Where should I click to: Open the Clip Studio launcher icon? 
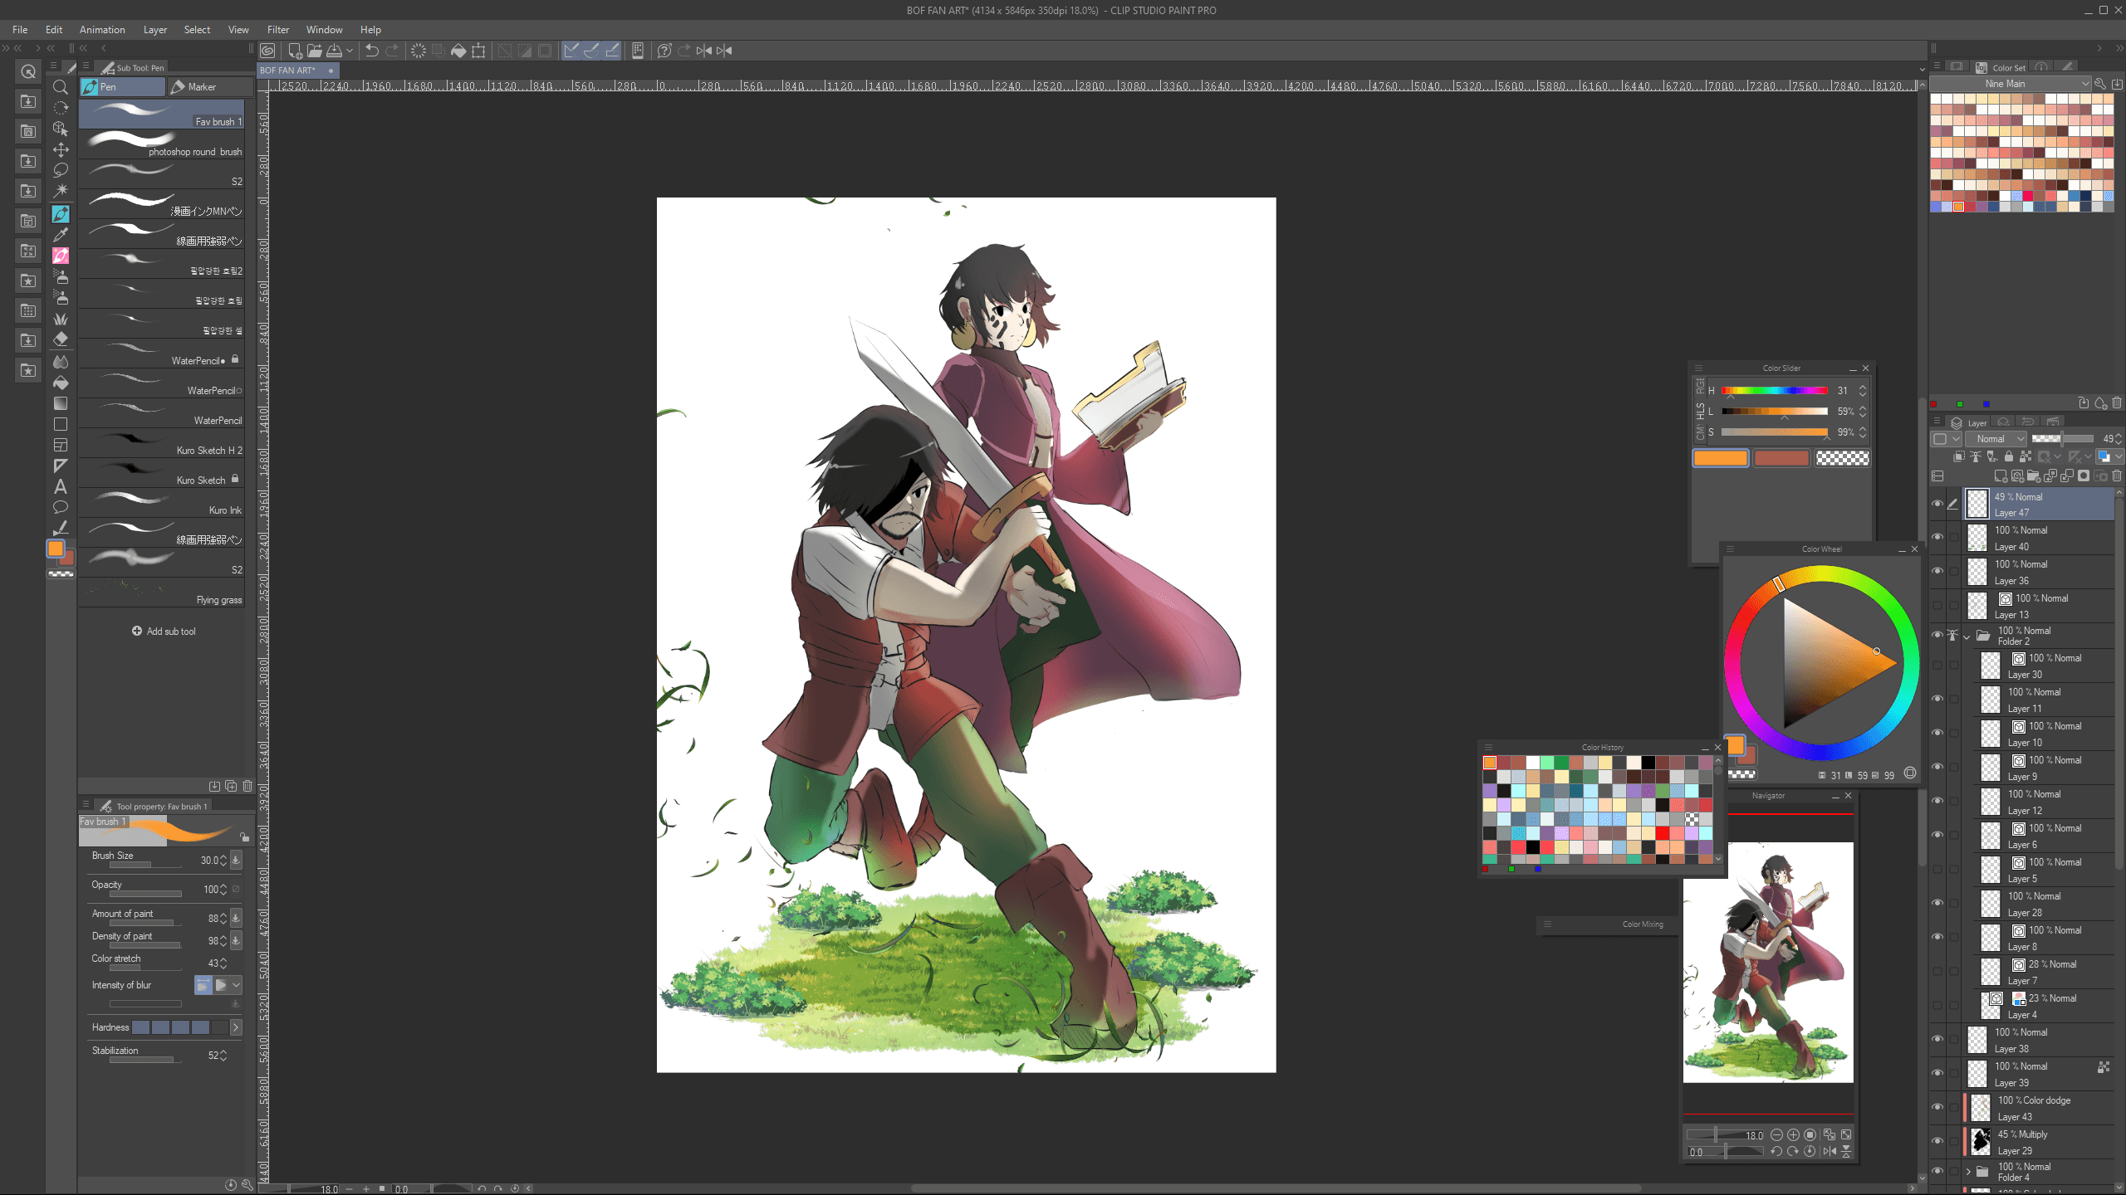click(x=267, y=51)
